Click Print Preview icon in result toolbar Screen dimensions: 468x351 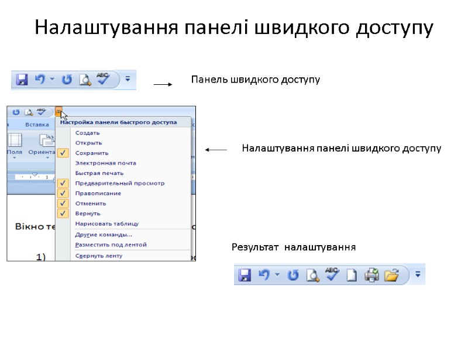pyautogui.click(x=313, y=275)
